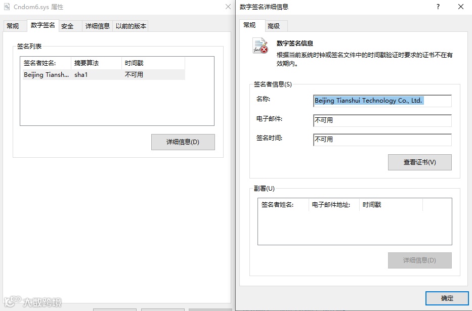Click the help question mark button
This screenshot has height=311, width=472.
[438, 7]
